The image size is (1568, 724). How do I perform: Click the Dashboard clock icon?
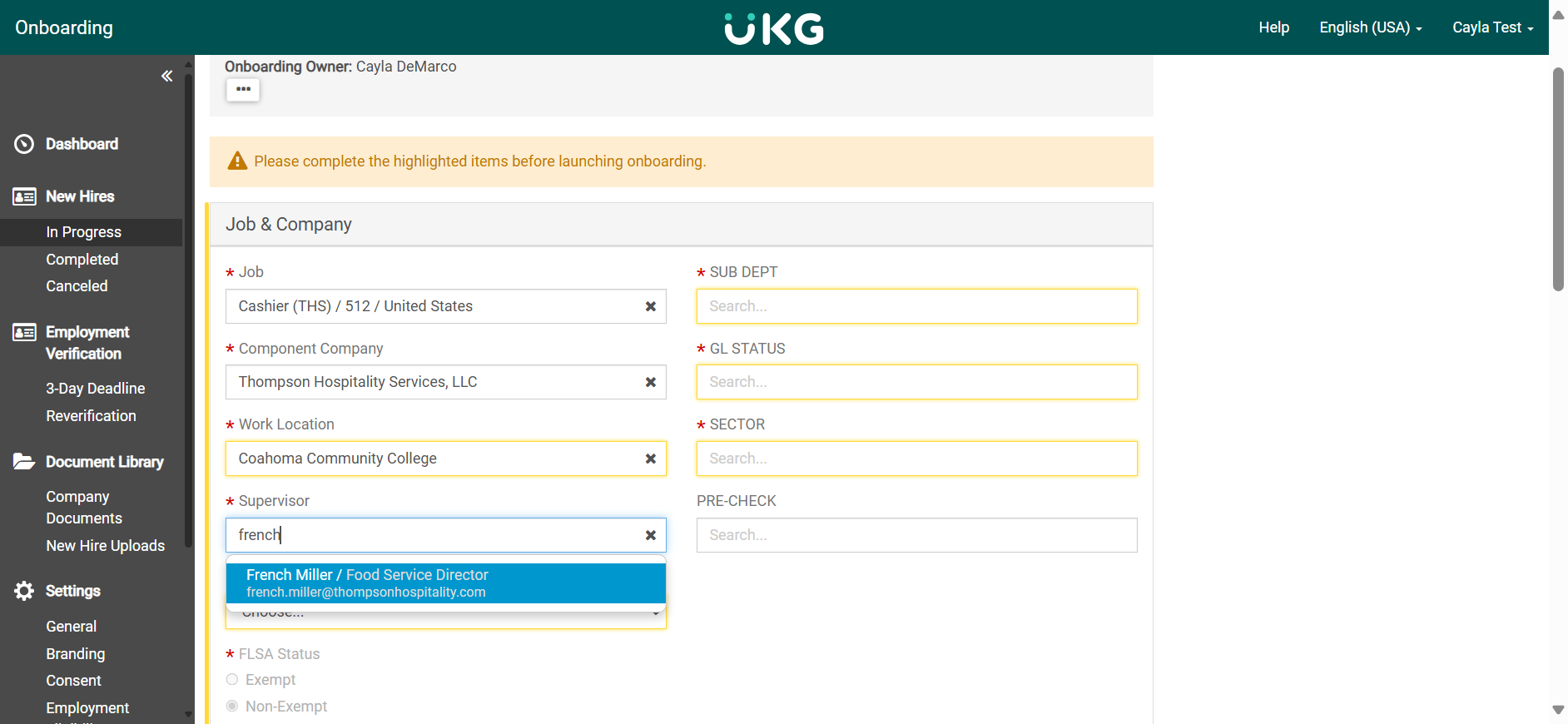(24, 144)
